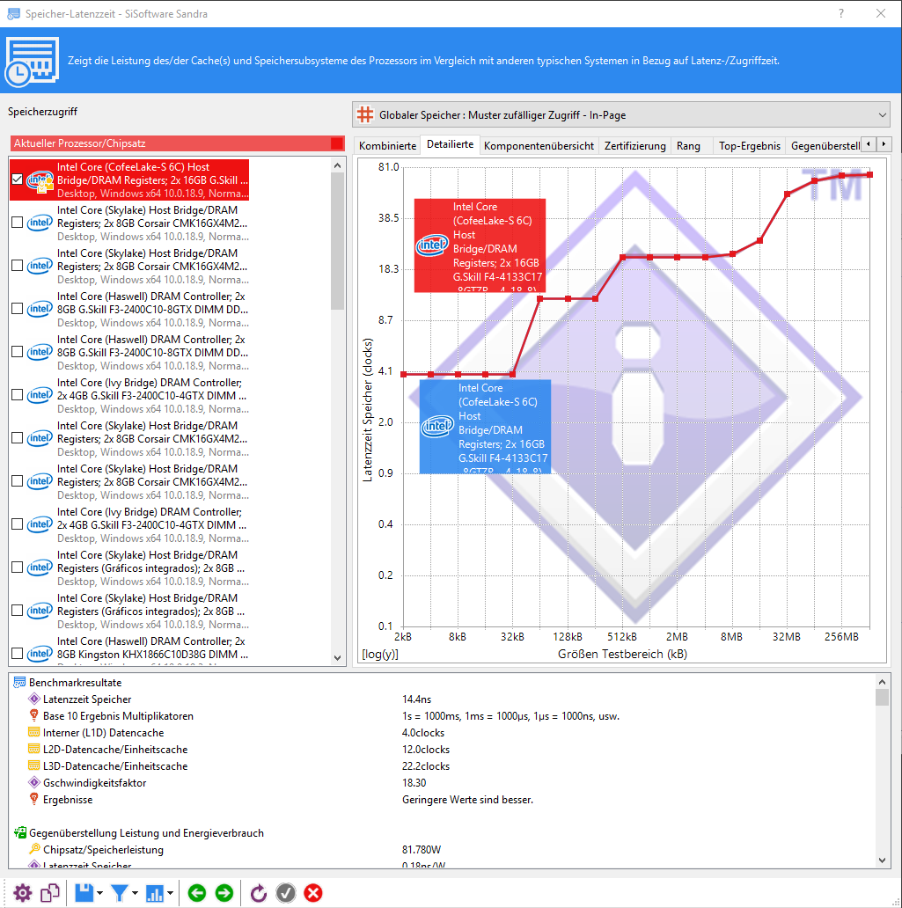
Task: Click the icon beside L3D-Datencache/Einheitscache
Action: 34,766
